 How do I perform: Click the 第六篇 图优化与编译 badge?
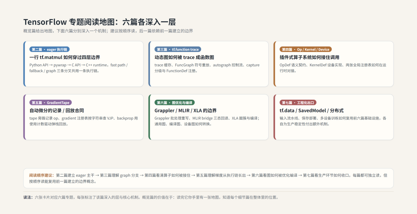(175, 103)
